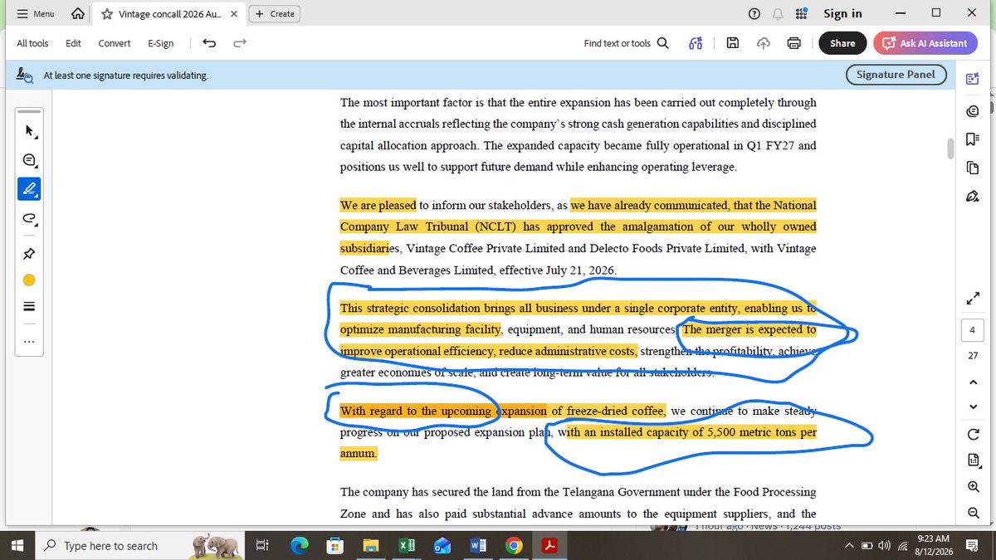Click the Share button
Image resolution: width=996 pixels, height=560 pixels.
click(842, 43)
